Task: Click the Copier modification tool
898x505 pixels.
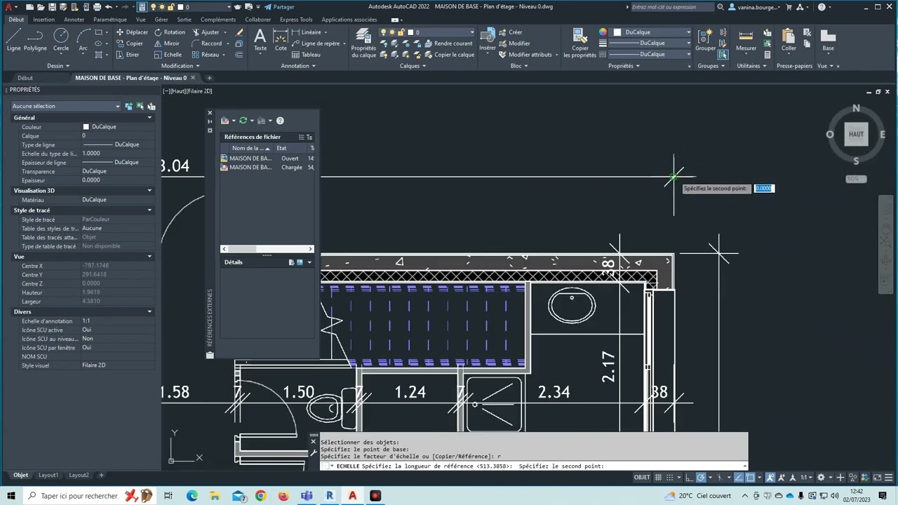Action: (129, 43)
